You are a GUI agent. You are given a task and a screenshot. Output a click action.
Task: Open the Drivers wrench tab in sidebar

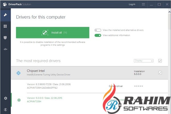pos(5,15)
